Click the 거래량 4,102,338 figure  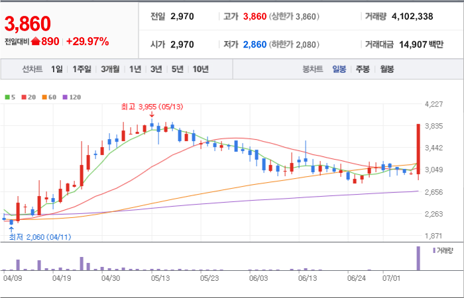(x=412, y=17)
